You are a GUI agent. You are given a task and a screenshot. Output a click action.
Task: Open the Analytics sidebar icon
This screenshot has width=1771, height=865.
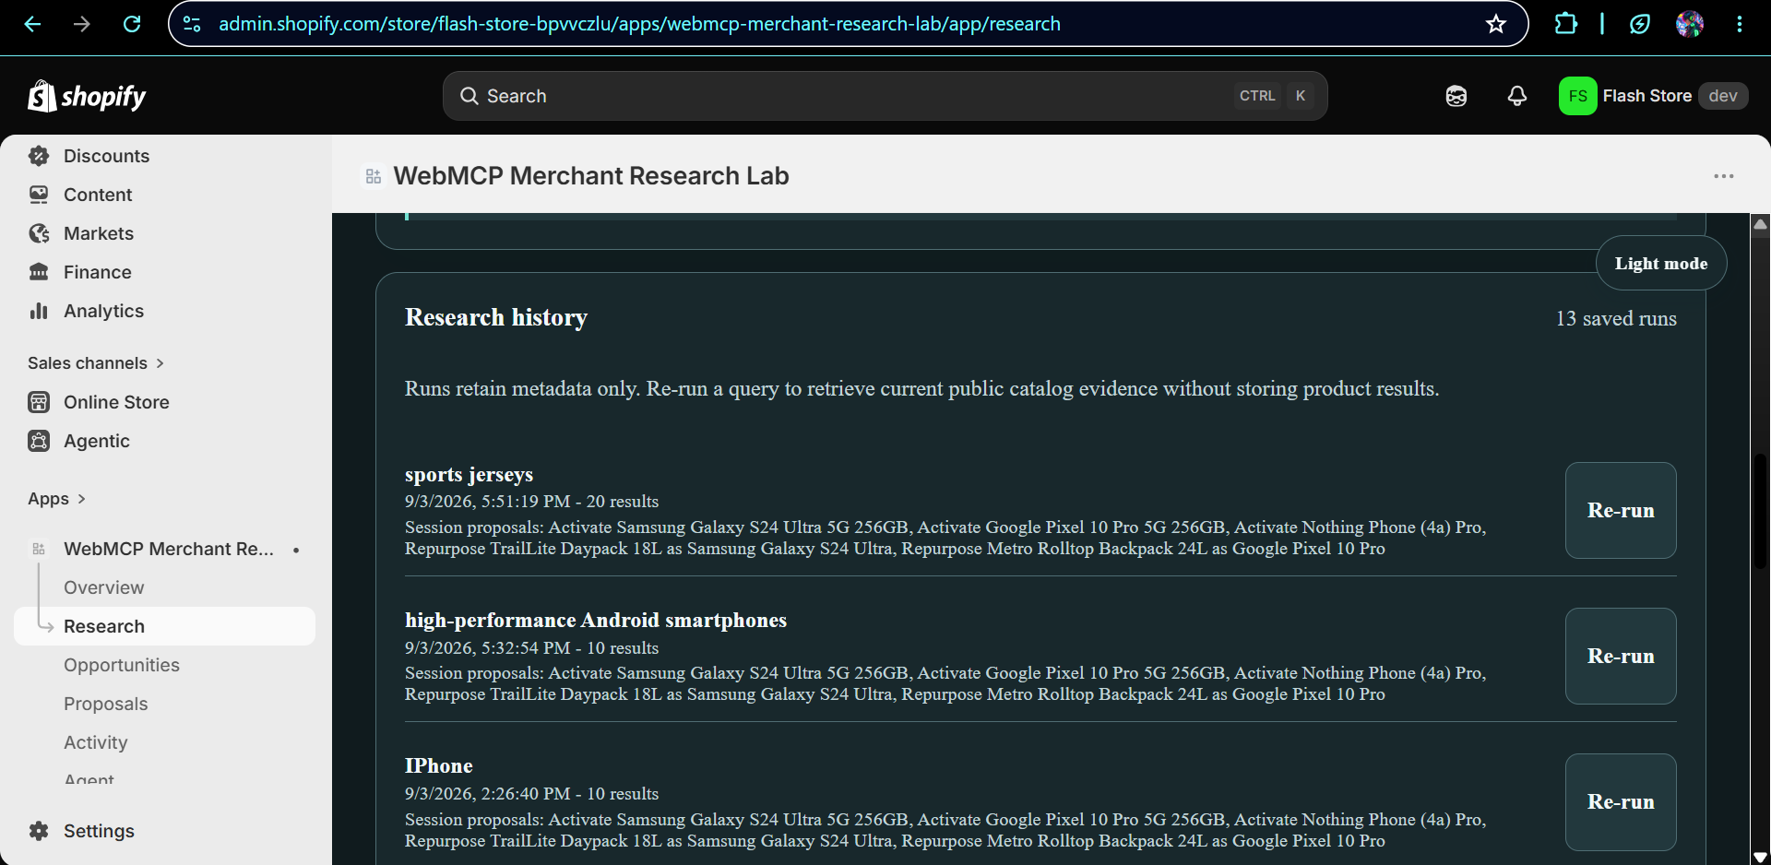pos(39,311)
